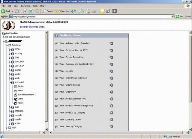Viewport: 192px width, 139px height.
Task: Open Northwind Roles node
Action: click(x=20, y=103)
